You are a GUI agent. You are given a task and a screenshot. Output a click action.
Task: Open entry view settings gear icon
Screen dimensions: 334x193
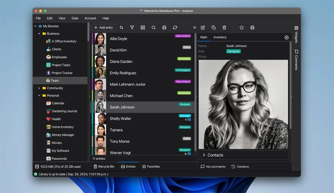coord(286,37)
